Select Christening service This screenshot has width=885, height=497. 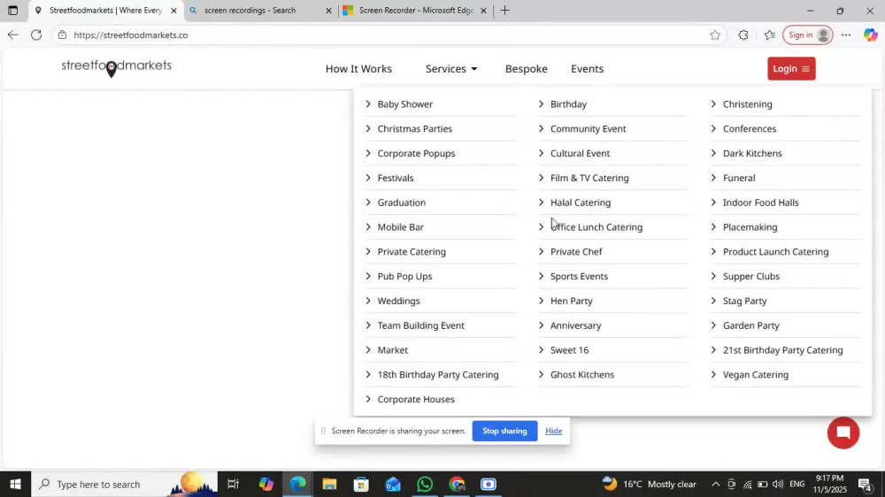click(x=747, y=103)
